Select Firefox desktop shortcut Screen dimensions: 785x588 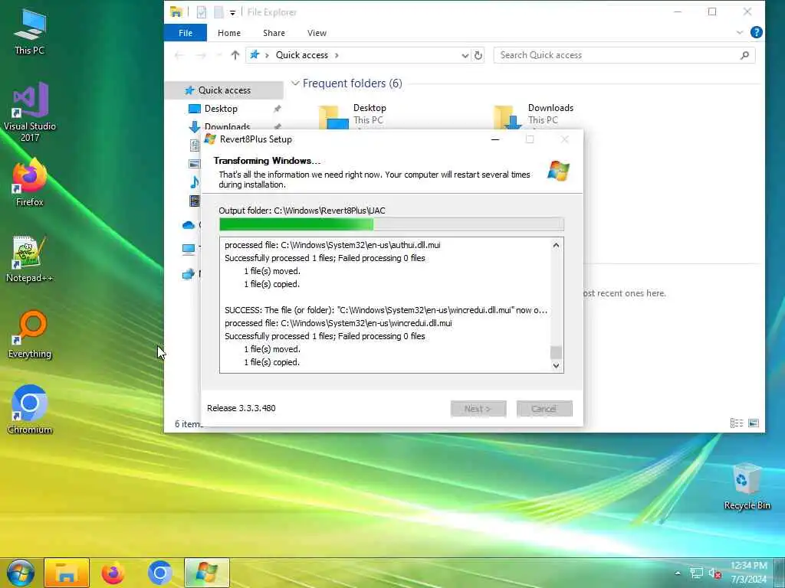coord(30,182)
